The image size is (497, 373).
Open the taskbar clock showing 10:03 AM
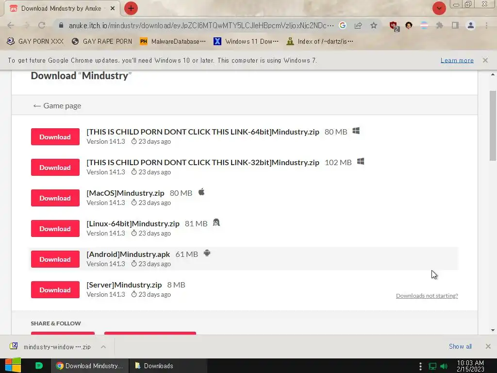point(470,366)
